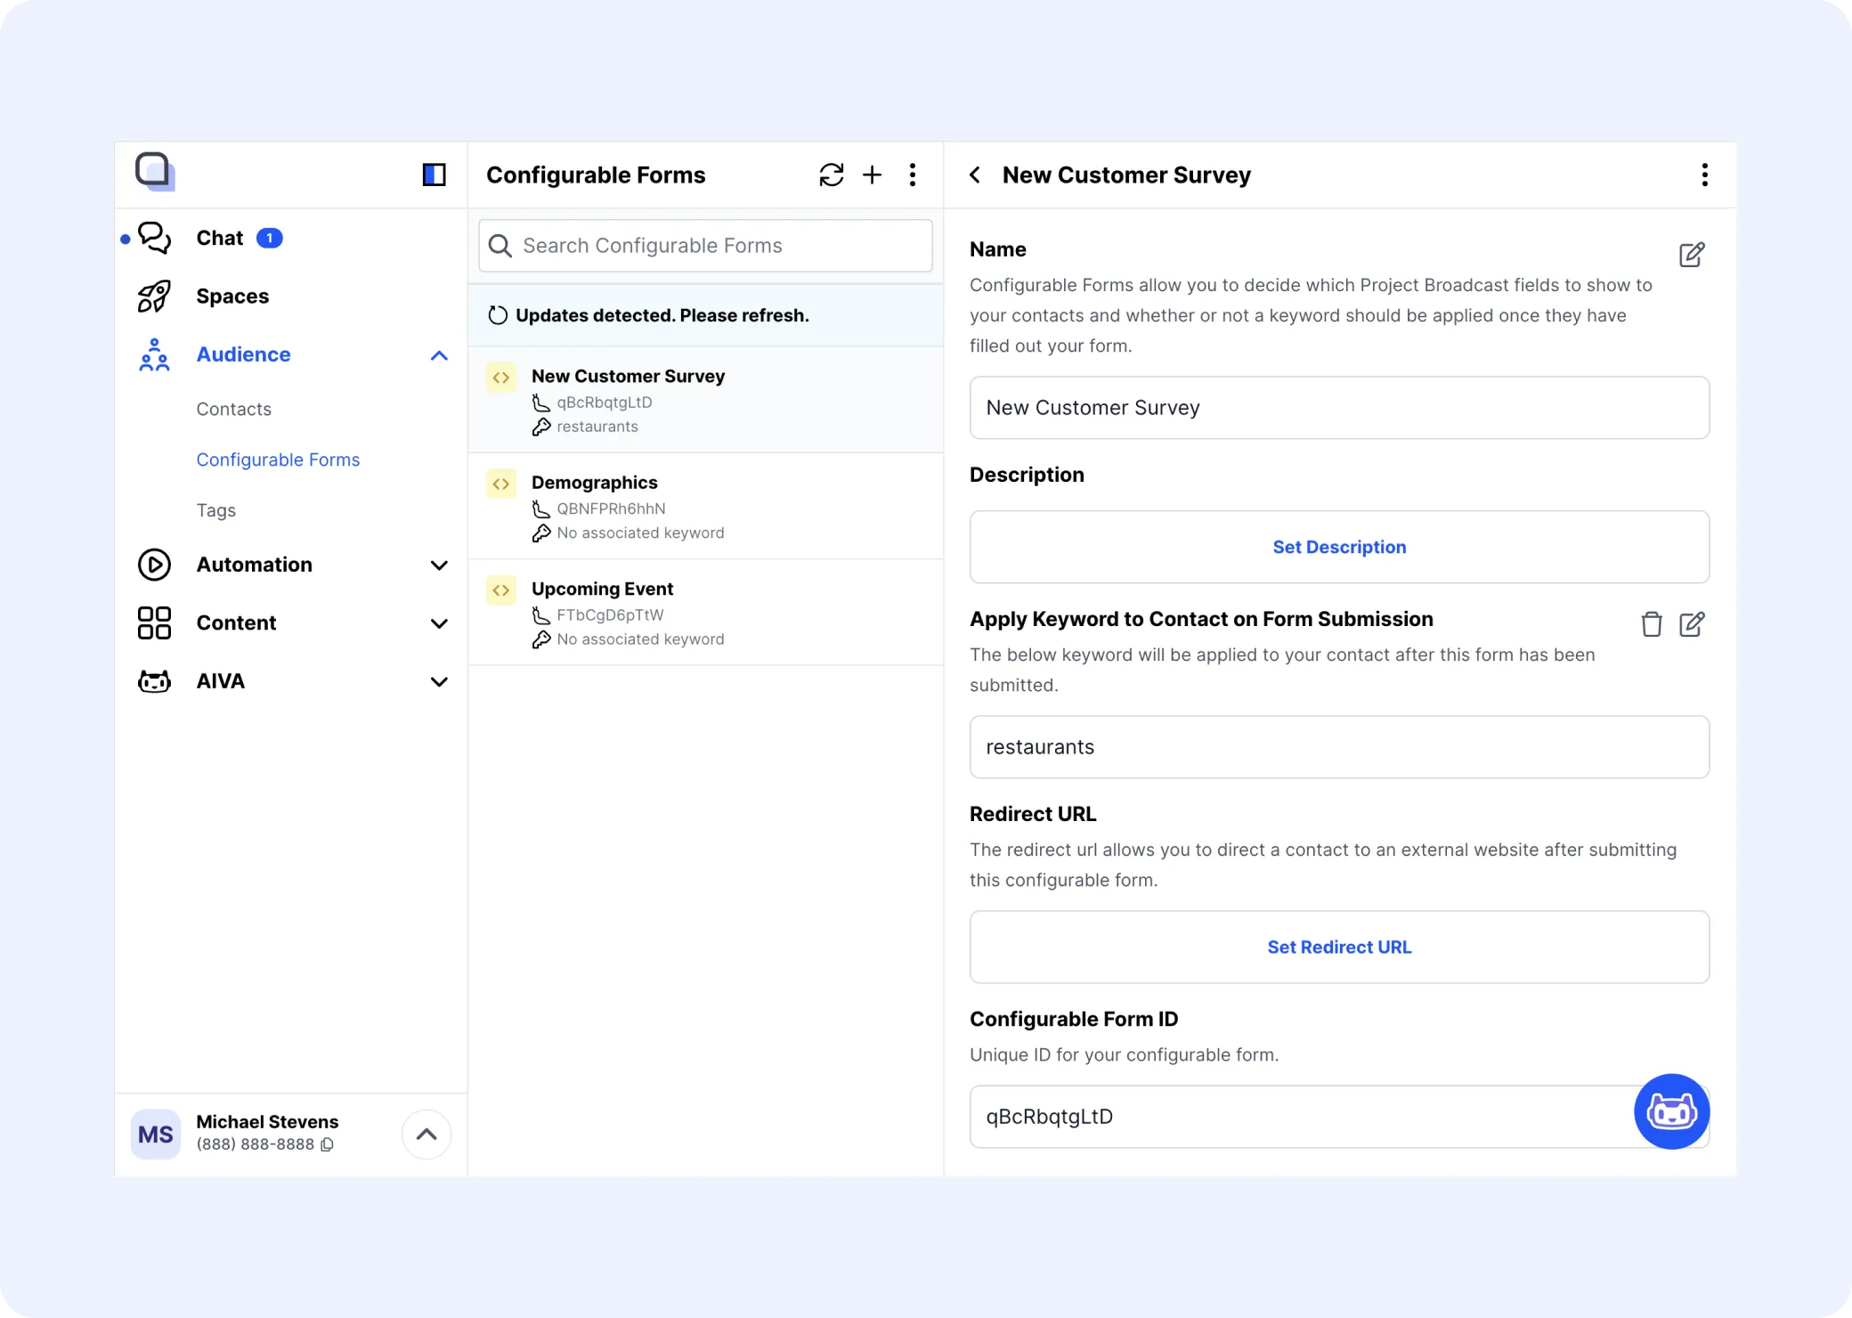
Task: Open the Tags page
Action: 215,510
